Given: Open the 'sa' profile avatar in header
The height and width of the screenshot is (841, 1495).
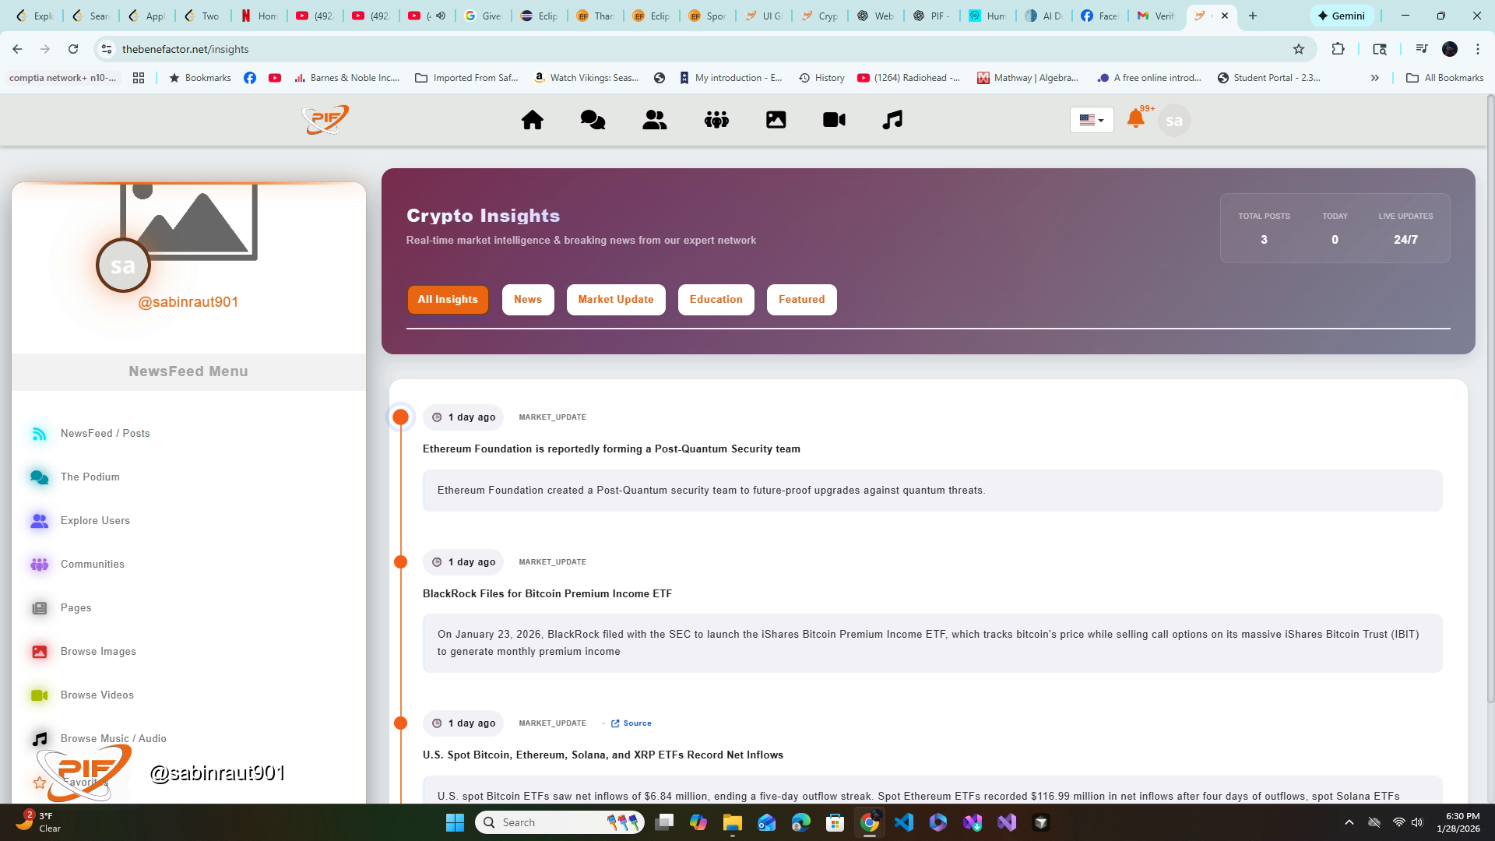Looking at the screenshot, I should click(1174, 121).
